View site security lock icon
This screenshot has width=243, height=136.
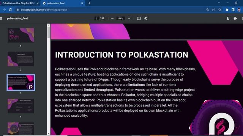pos(18,10)
